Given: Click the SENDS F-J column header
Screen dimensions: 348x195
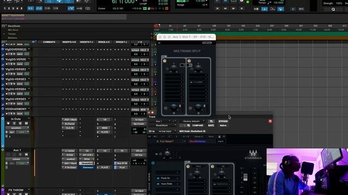Looking at the screenshot, I should coord(121,42).
